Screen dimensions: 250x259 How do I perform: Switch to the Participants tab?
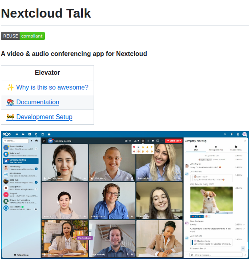pyautogui.click(x=216, y=148)
